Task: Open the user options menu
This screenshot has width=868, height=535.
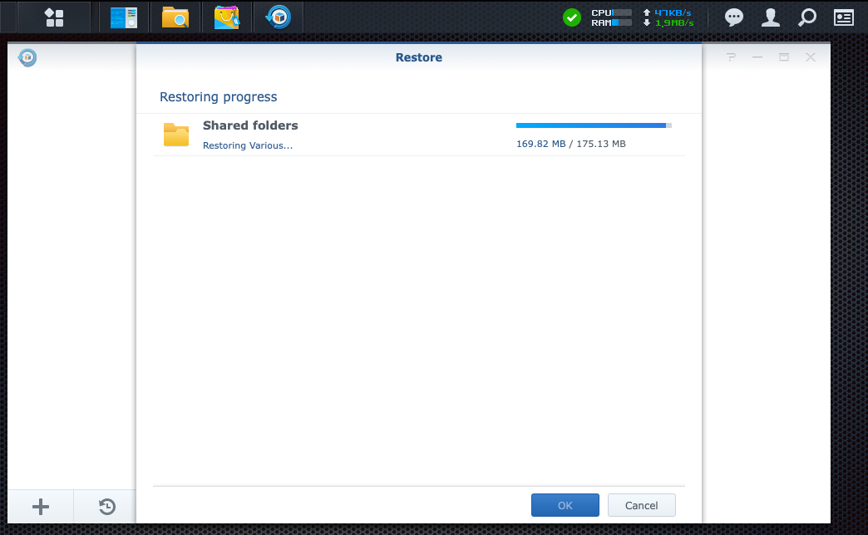Action: point(771,17)
